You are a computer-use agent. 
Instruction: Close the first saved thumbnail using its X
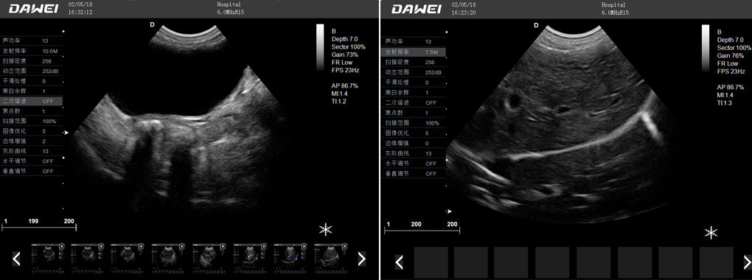61,246
